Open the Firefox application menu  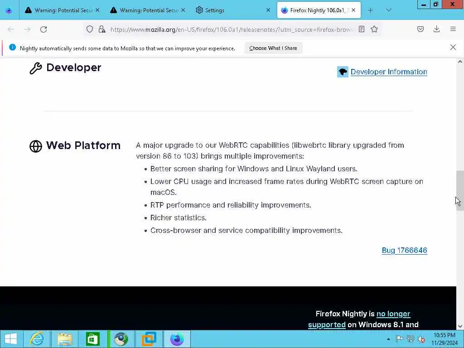pyautogui.click(x=453, y=29)
